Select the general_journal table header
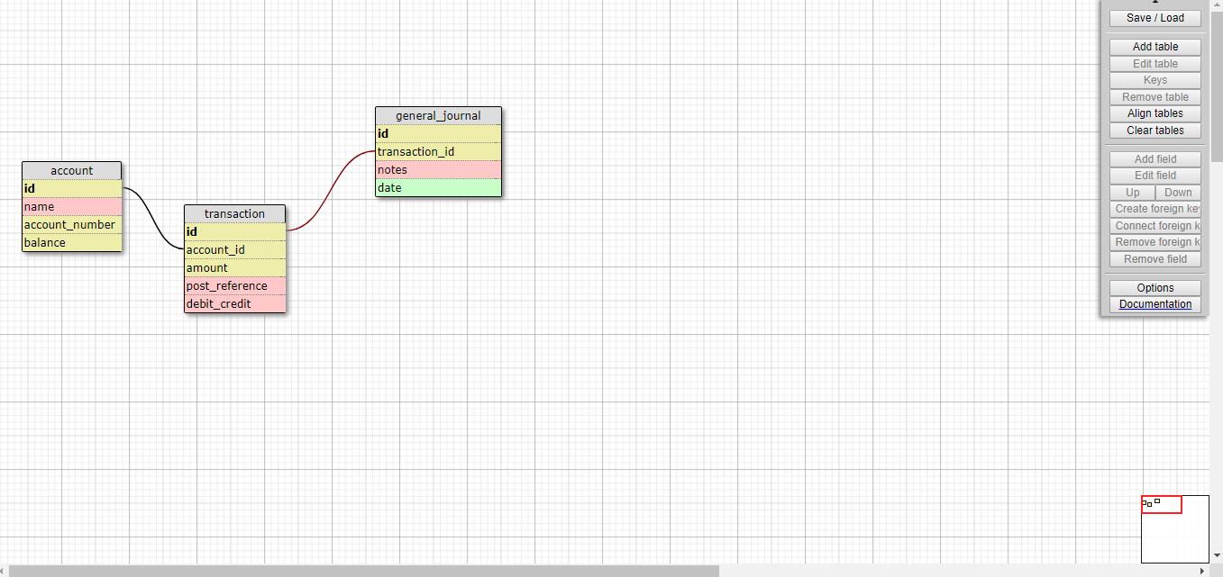The width and height of the screenshot is (1223, 577). pos(438,116)
